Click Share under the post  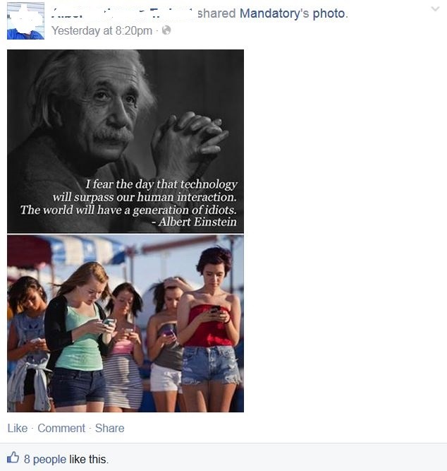[109, 428]
